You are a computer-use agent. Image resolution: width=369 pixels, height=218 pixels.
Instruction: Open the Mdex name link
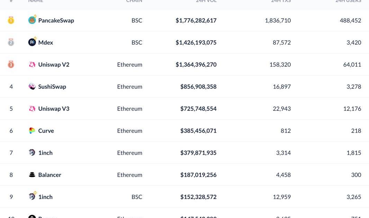point(46,43)
